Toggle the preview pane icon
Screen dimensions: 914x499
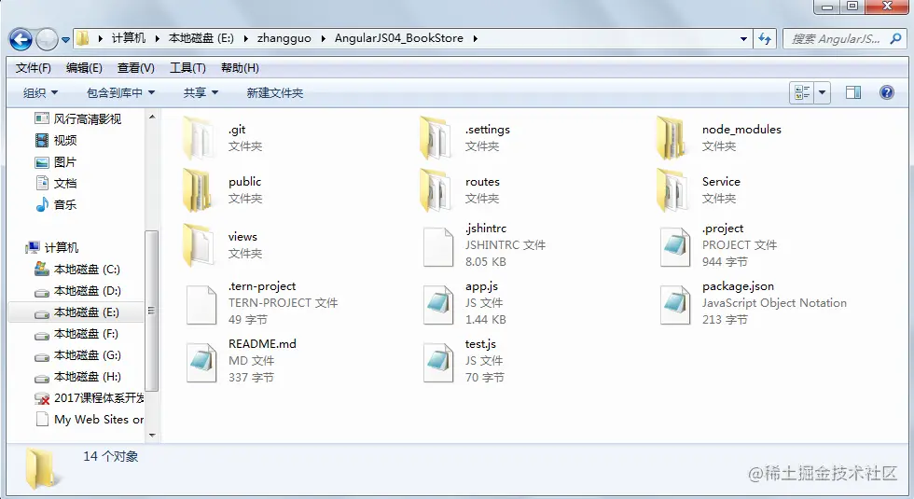pos(852,92)
